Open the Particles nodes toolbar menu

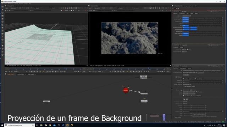[x=2, y=37]
